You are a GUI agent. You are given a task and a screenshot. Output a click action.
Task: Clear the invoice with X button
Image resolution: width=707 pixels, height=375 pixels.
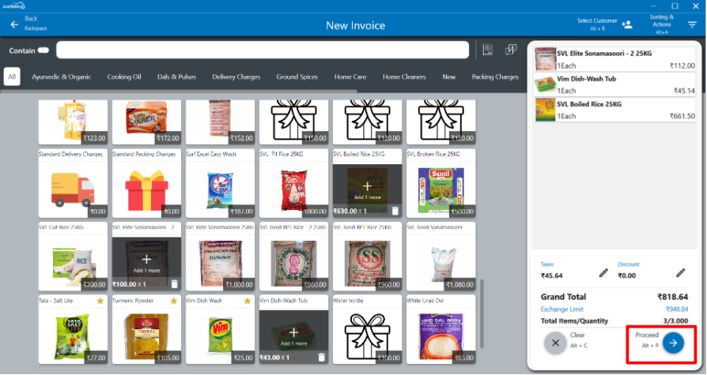tap(555, 342)
